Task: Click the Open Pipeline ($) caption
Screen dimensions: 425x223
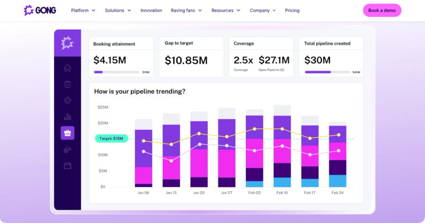Action: tap(271, 70)
